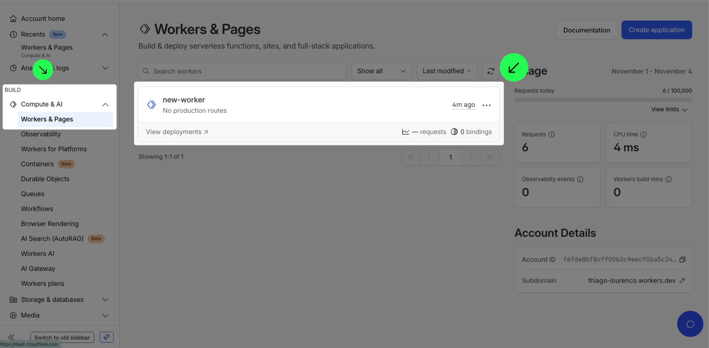709x348 pixels.
Task: Click the truncated Account ID value
Action: [x=619, y=259]
